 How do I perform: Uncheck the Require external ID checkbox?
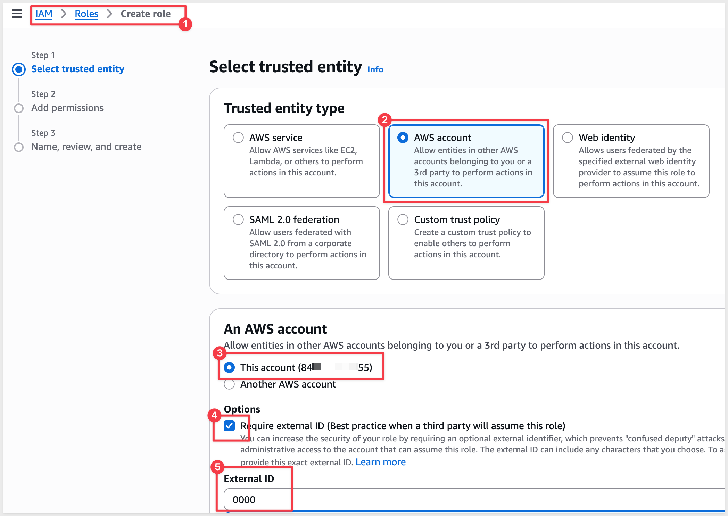click(229, 426)
